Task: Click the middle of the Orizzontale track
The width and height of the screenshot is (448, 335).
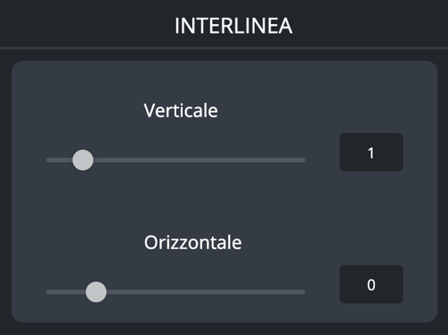Action: point(175,291)
